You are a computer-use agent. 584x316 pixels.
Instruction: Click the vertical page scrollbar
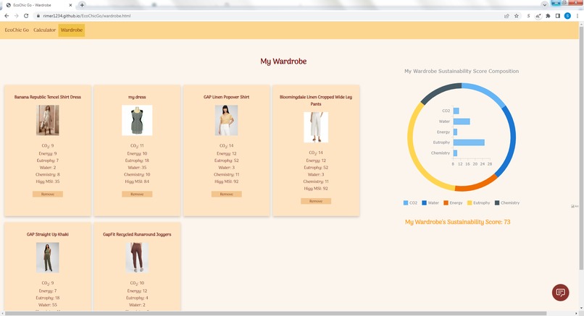pos(581,147)
